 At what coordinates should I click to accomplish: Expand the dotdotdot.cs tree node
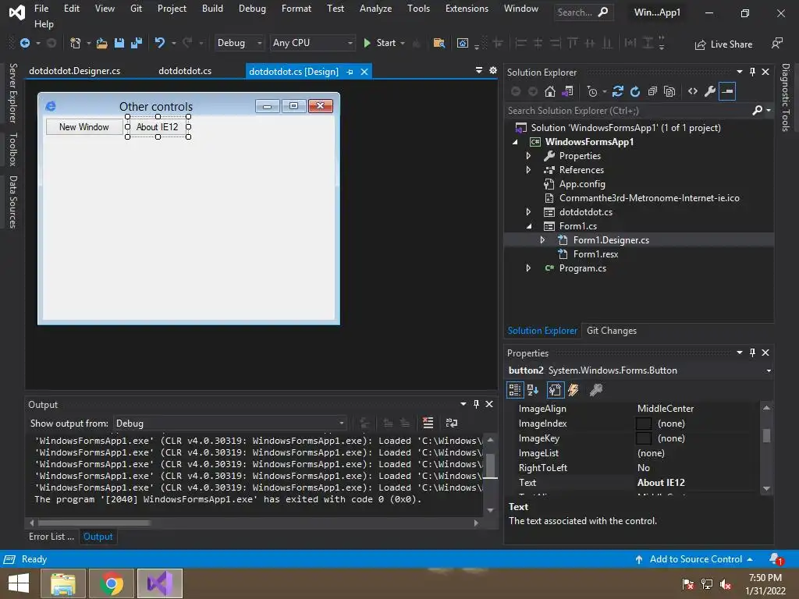pos(528,212)
